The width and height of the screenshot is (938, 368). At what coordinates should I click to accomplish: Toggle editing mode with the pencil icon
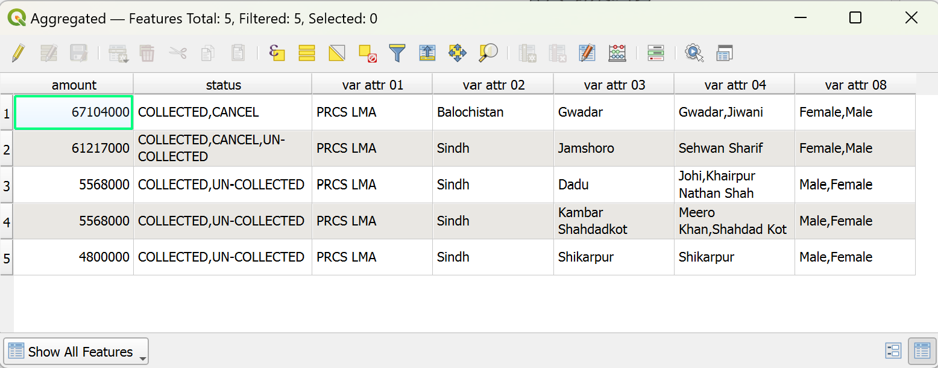18,53
